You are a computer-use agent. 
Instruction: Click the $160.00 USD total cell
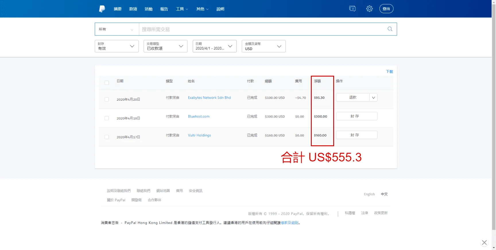tap(275, 135)
